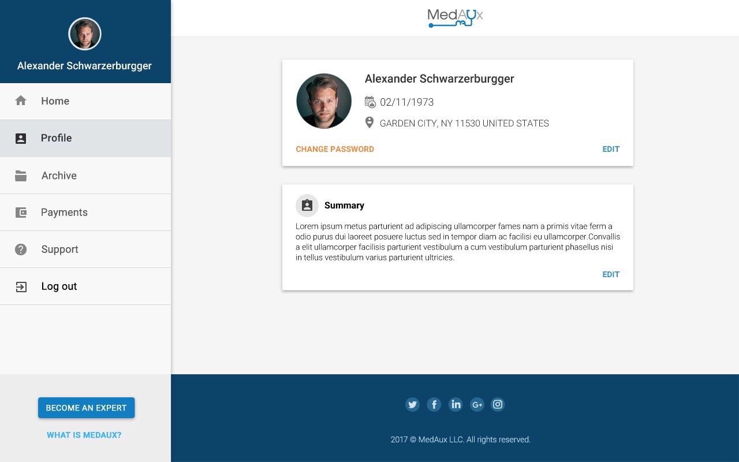Click the sidebar name Alexander Schwarzerburgger

[x=84, y=66]
